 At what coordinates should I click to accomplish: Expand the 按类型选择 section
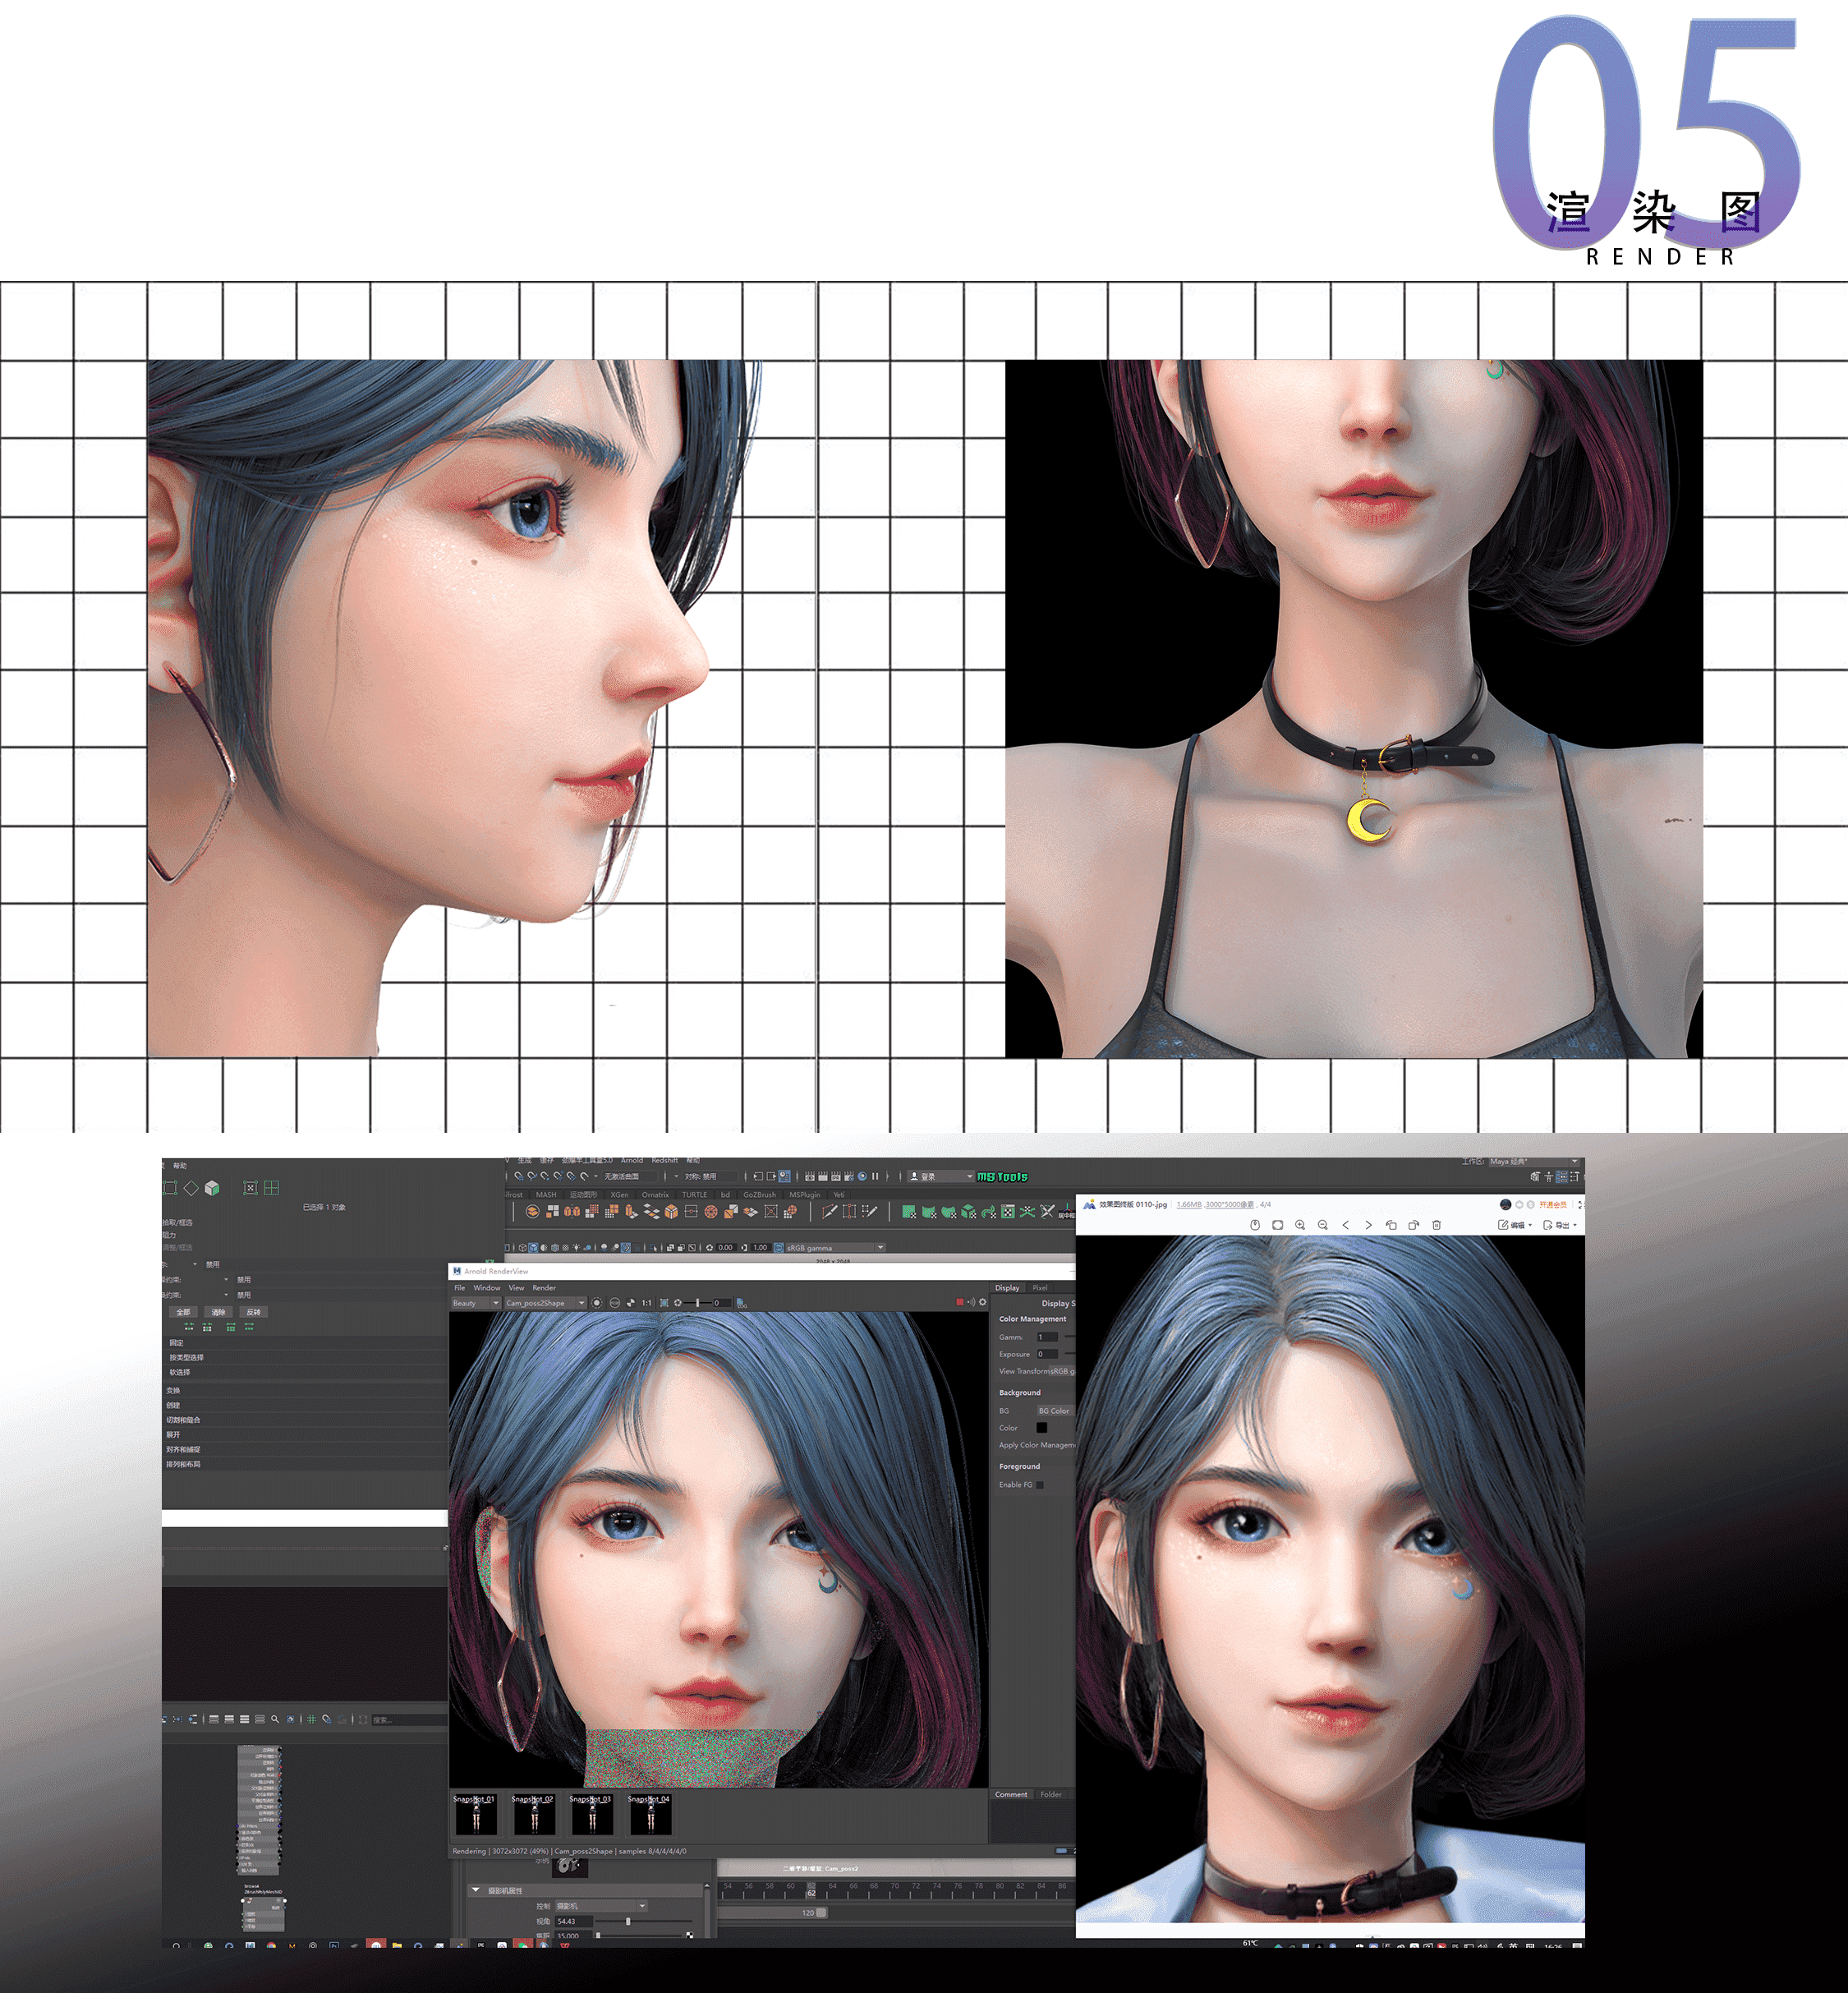coord(304,1357)
